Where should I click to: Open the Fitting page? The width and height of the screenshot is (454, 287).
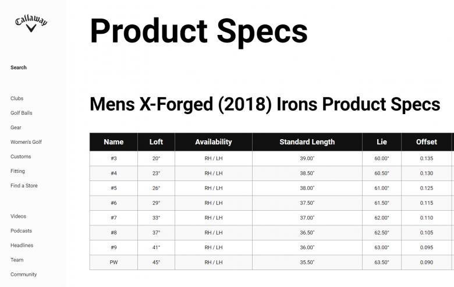point(17,171)
